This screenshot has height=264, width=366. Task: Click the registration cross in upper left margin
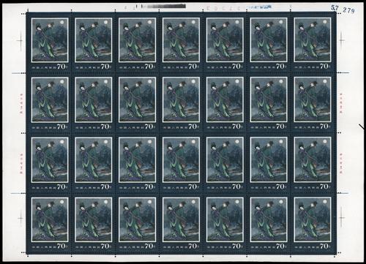(20, 40)
